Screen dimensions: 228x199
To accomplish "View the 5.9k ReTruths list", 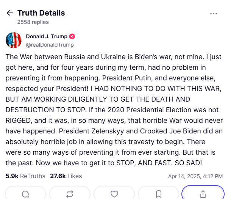I will 25,176.
